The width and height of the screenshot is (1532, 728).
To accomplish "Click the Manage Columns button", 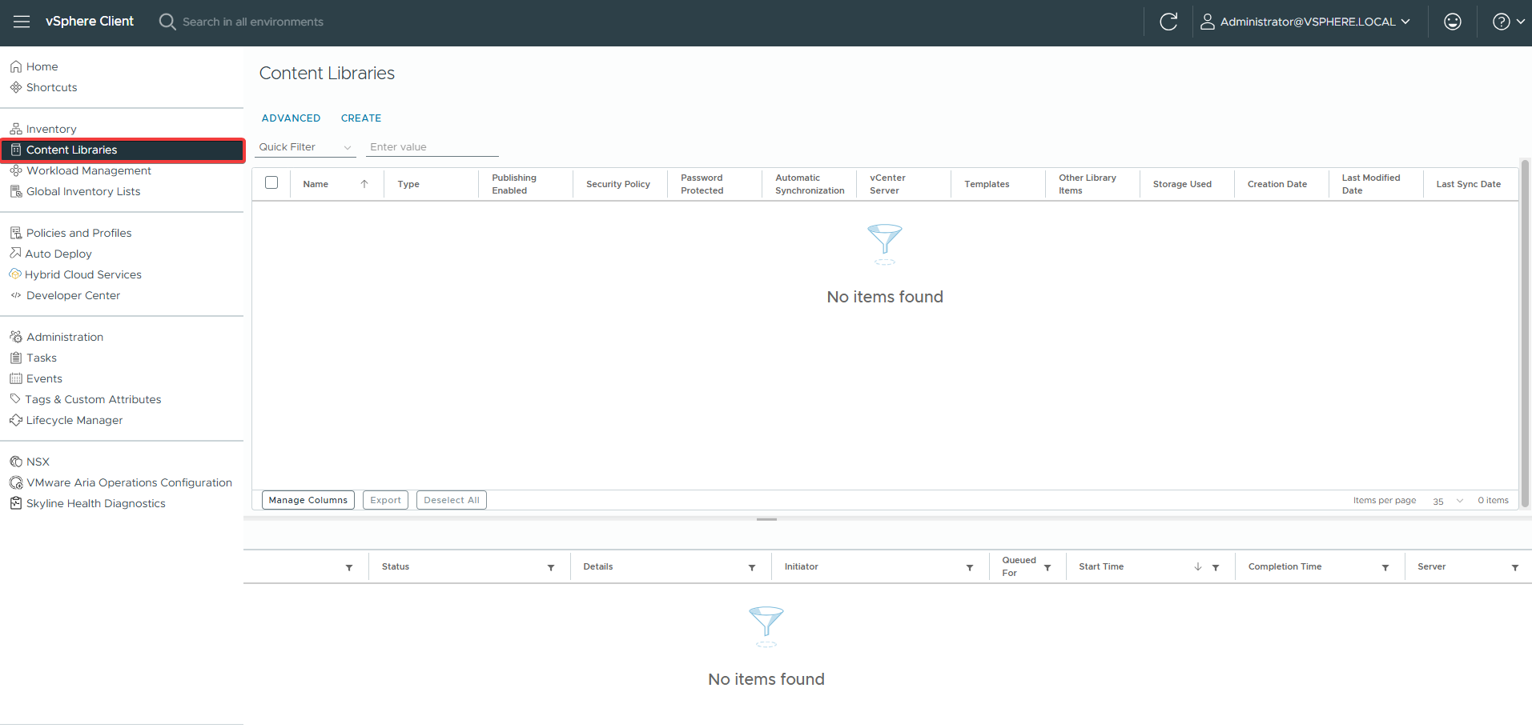I will (x=308, y=500).
